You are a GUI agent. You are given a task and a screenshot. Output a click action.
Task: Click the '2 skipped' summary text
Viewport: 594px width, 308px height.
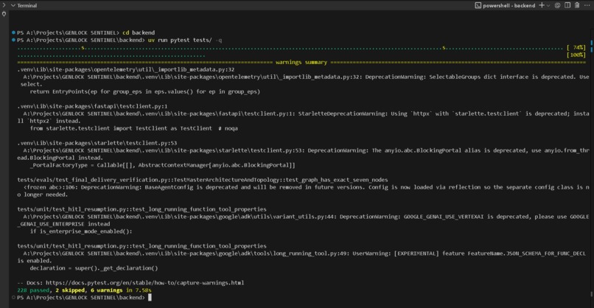70,290
